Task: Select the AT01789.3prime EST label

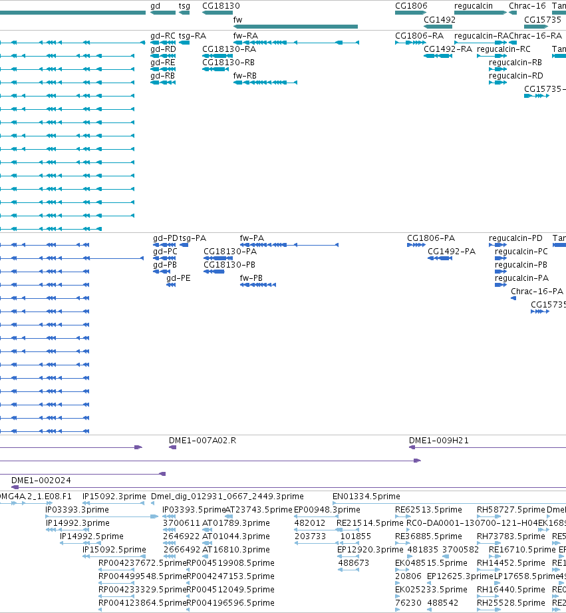Action: tap(236, 523)
